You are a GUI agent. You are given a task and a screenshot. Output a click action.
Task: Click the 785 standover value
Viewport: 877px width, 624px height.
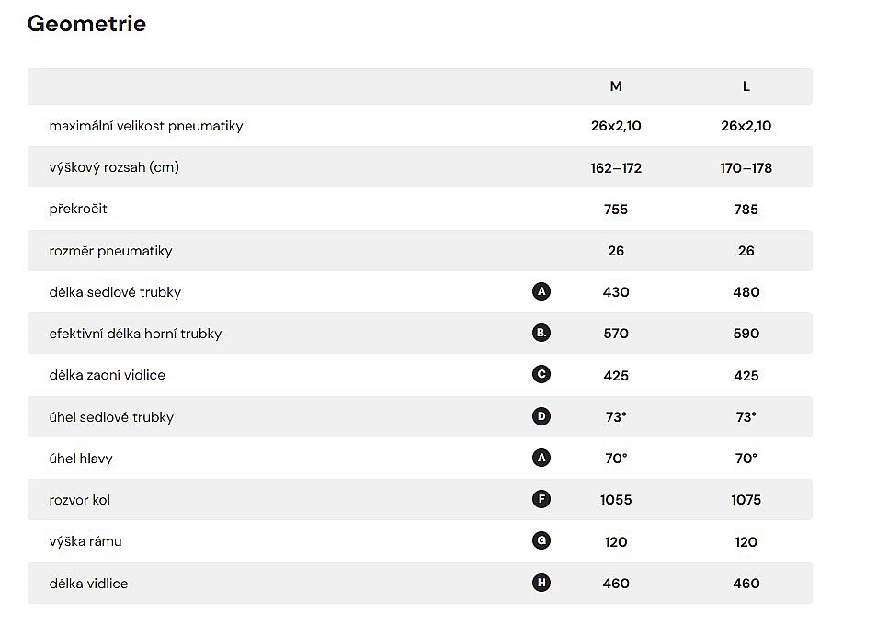(x=746, y=210)
